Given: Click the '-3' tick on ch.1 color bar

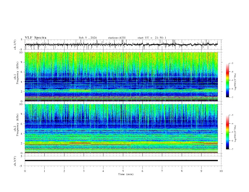Looking at the screenshot, I should (232, 63).
